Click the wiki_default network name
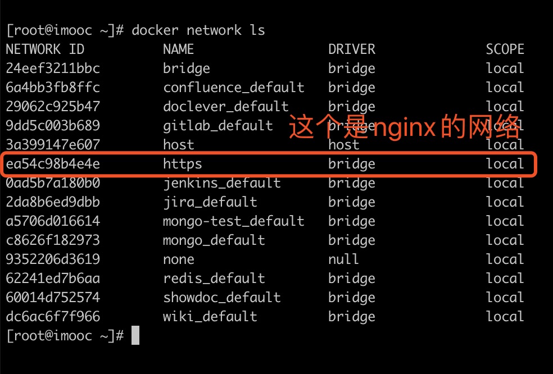Viewport: 553px width, 374px height. pyautogui.click(x=210, y=317)
